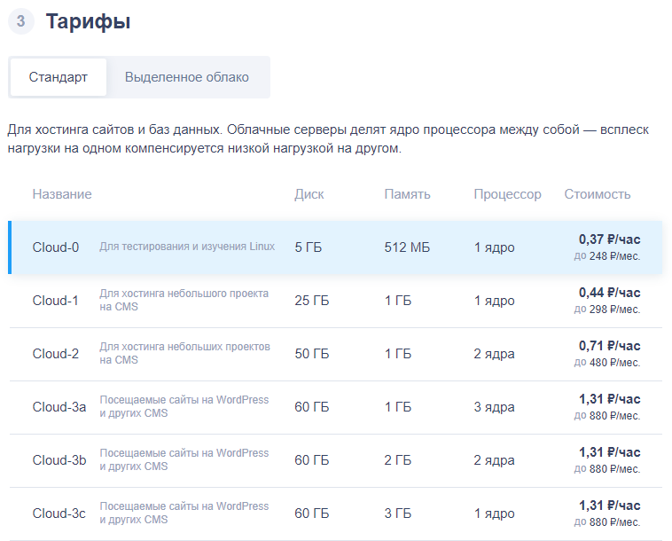Click the Название column header
Screen dimensions: 672x541
(x=62, y=194)
